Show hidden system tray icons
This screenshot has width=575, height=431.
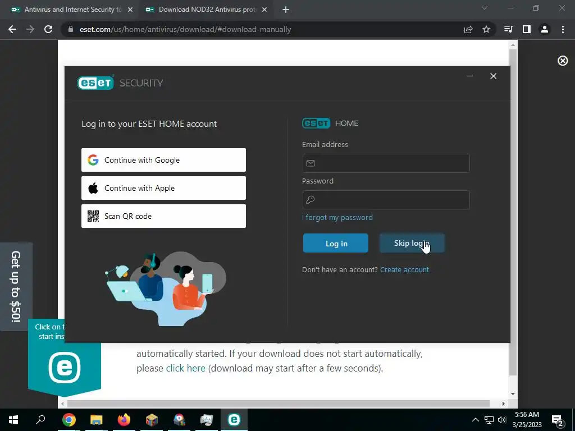pos(475,420)
